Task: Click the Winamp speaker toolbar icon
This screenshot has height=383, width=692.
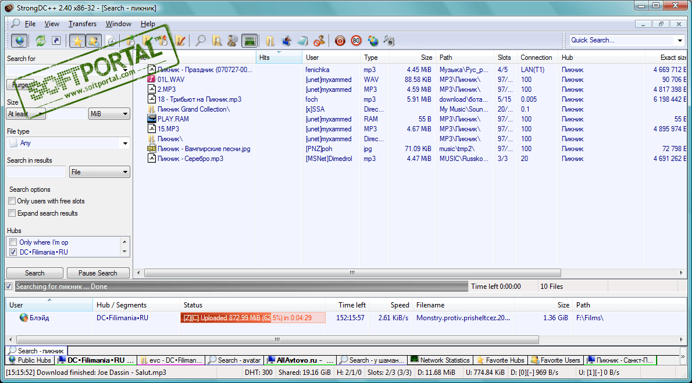Action: pos(389,41)
